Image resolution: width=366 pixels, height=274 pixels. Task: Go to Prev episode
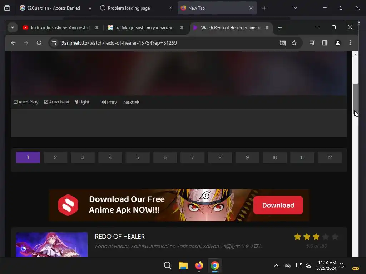(x=109, y=102)
